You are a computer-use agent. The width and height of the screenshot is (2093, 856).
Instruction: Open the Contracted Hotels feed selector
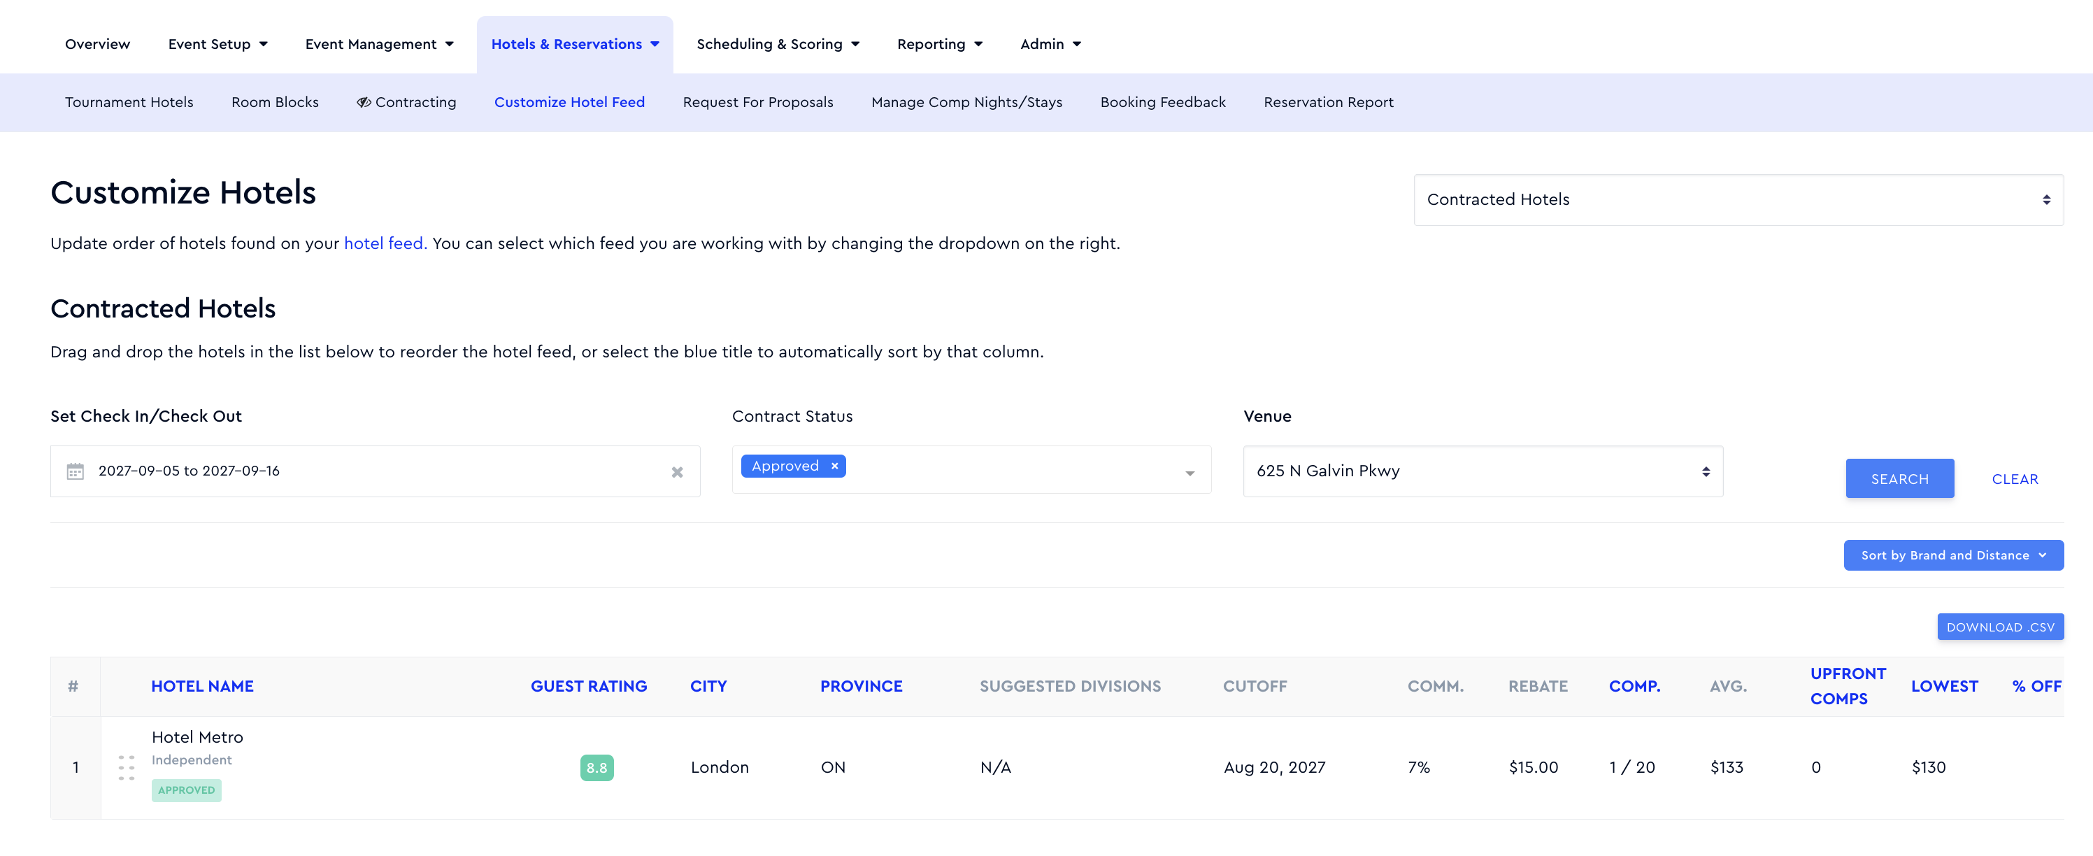(1738, 200)
